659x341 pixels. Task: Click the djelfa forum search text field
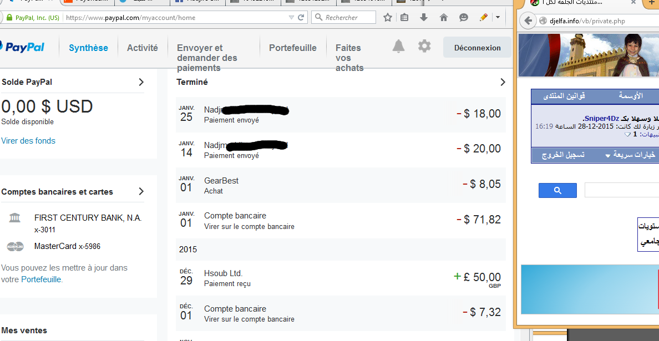coord(622,190)
